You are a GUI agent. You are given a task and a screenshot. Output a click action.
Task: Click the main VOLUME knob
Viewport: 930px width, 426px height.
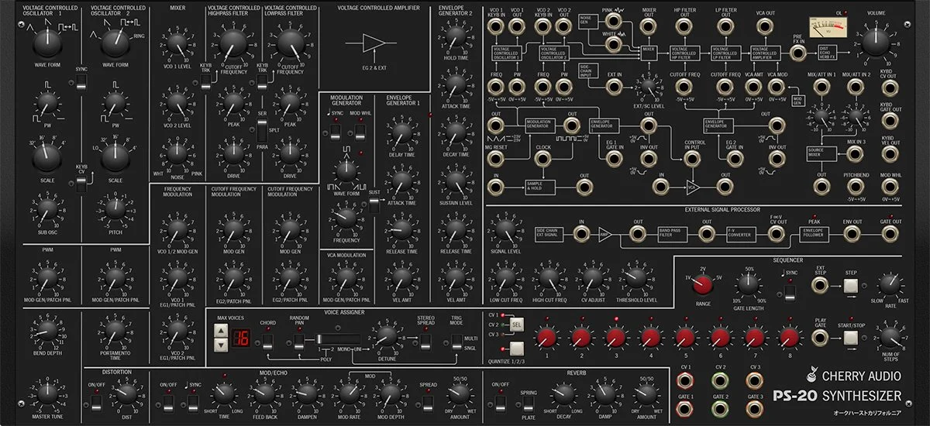click(x=876, y=43)
